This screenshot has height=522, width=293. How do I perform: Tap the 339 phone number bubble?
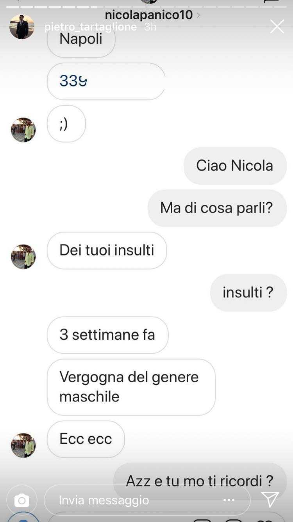pos(106,81)
